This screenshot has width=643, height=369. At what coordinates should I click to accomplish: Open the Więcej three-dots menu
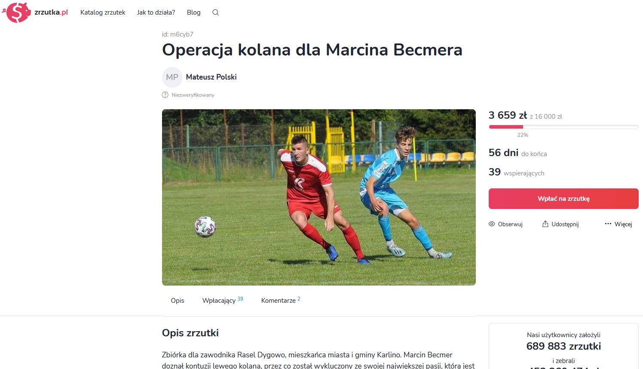click(608, 224)
